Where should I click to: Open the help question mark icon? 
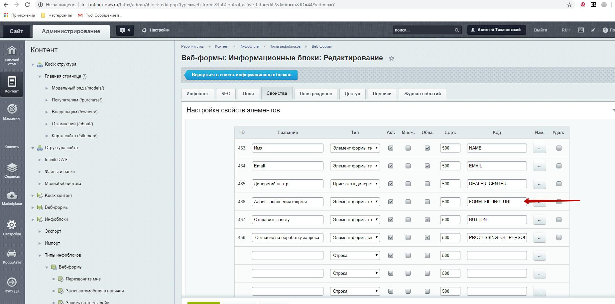pyautogui.click(x=605, y=30)
